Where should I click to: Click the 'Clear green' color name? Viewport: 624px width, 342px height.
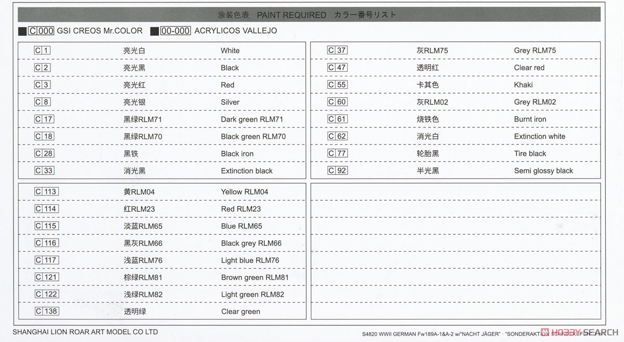pos(240,312)
